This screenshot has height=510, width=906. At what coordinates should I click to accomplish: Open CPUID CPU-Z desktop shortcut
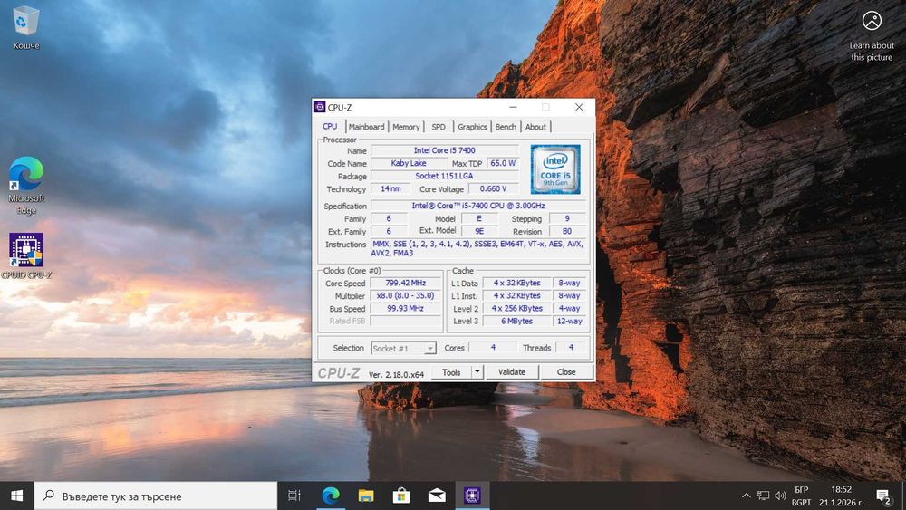coord(26,255)
